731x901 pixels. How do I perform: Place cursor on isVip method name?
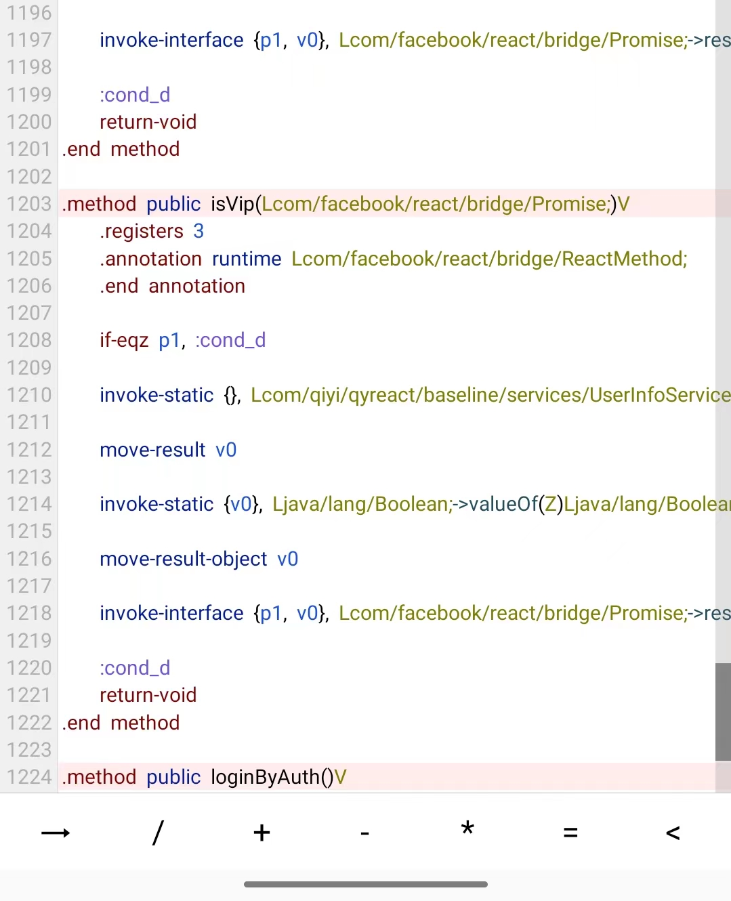[x=232, y=204]
